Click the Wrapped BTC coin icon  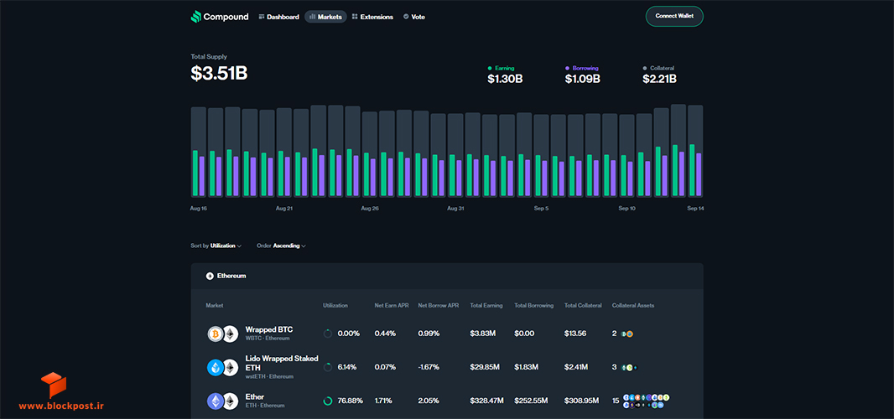coord(215,334)
